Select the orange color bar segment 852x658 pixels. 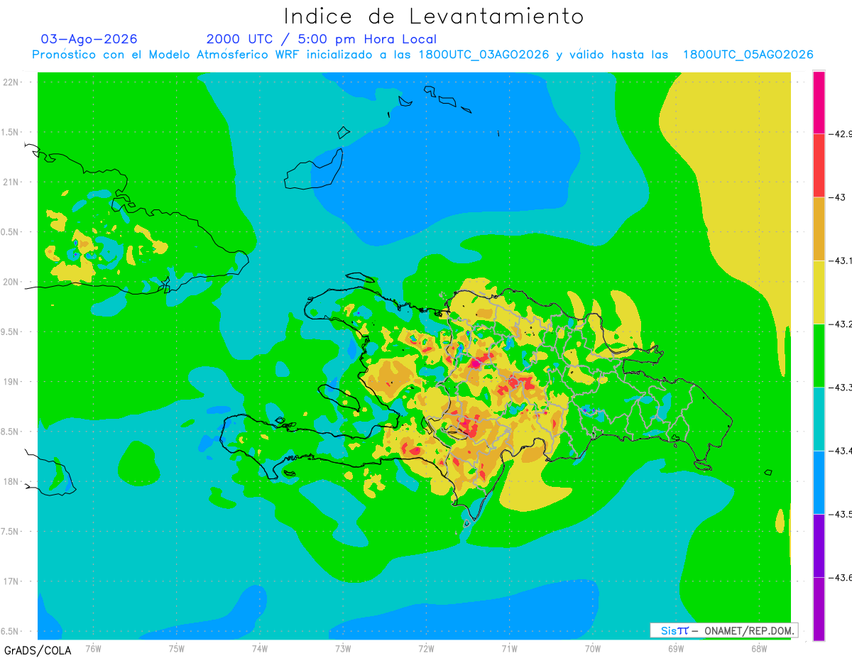(x=819, y=229)
